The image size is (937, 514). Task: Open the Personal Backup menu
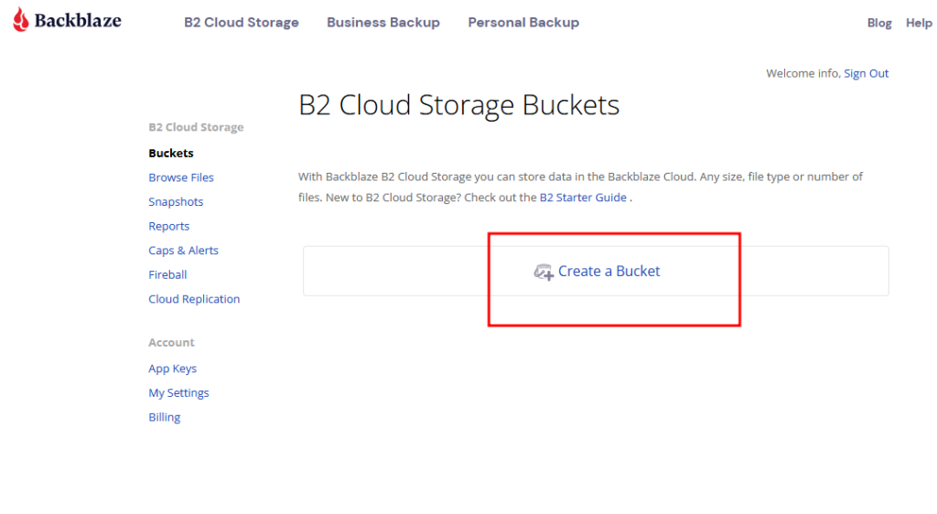pos(523,23)
